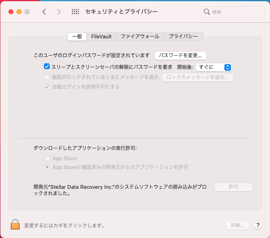Toggle show message when locked checkbox

(47, 77)
